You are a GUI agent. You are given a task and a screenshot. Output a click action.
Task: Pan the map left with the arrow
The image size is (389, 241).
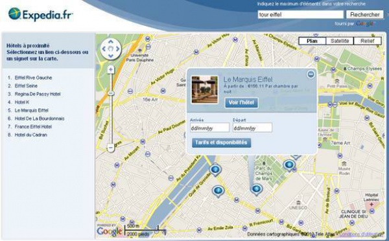click(104, 49)
